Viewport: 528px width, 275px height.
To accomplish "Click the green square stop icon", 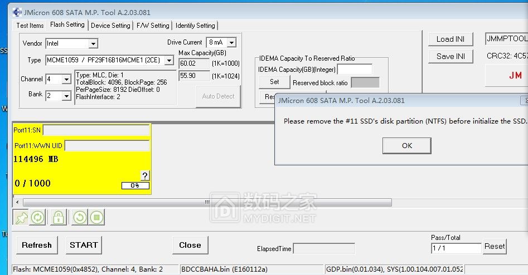I will tap(96, 218).
